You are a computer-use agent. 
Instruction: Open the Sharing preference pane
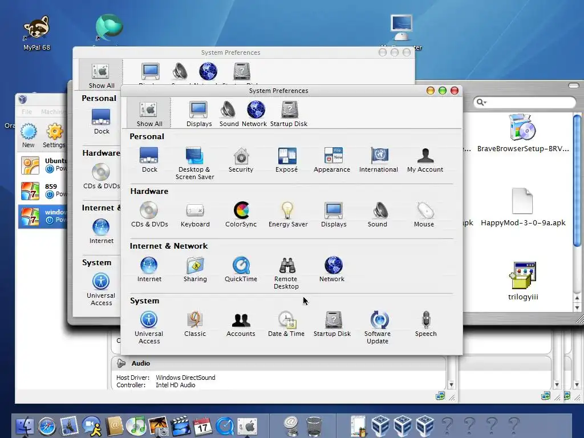pos(195,269)
